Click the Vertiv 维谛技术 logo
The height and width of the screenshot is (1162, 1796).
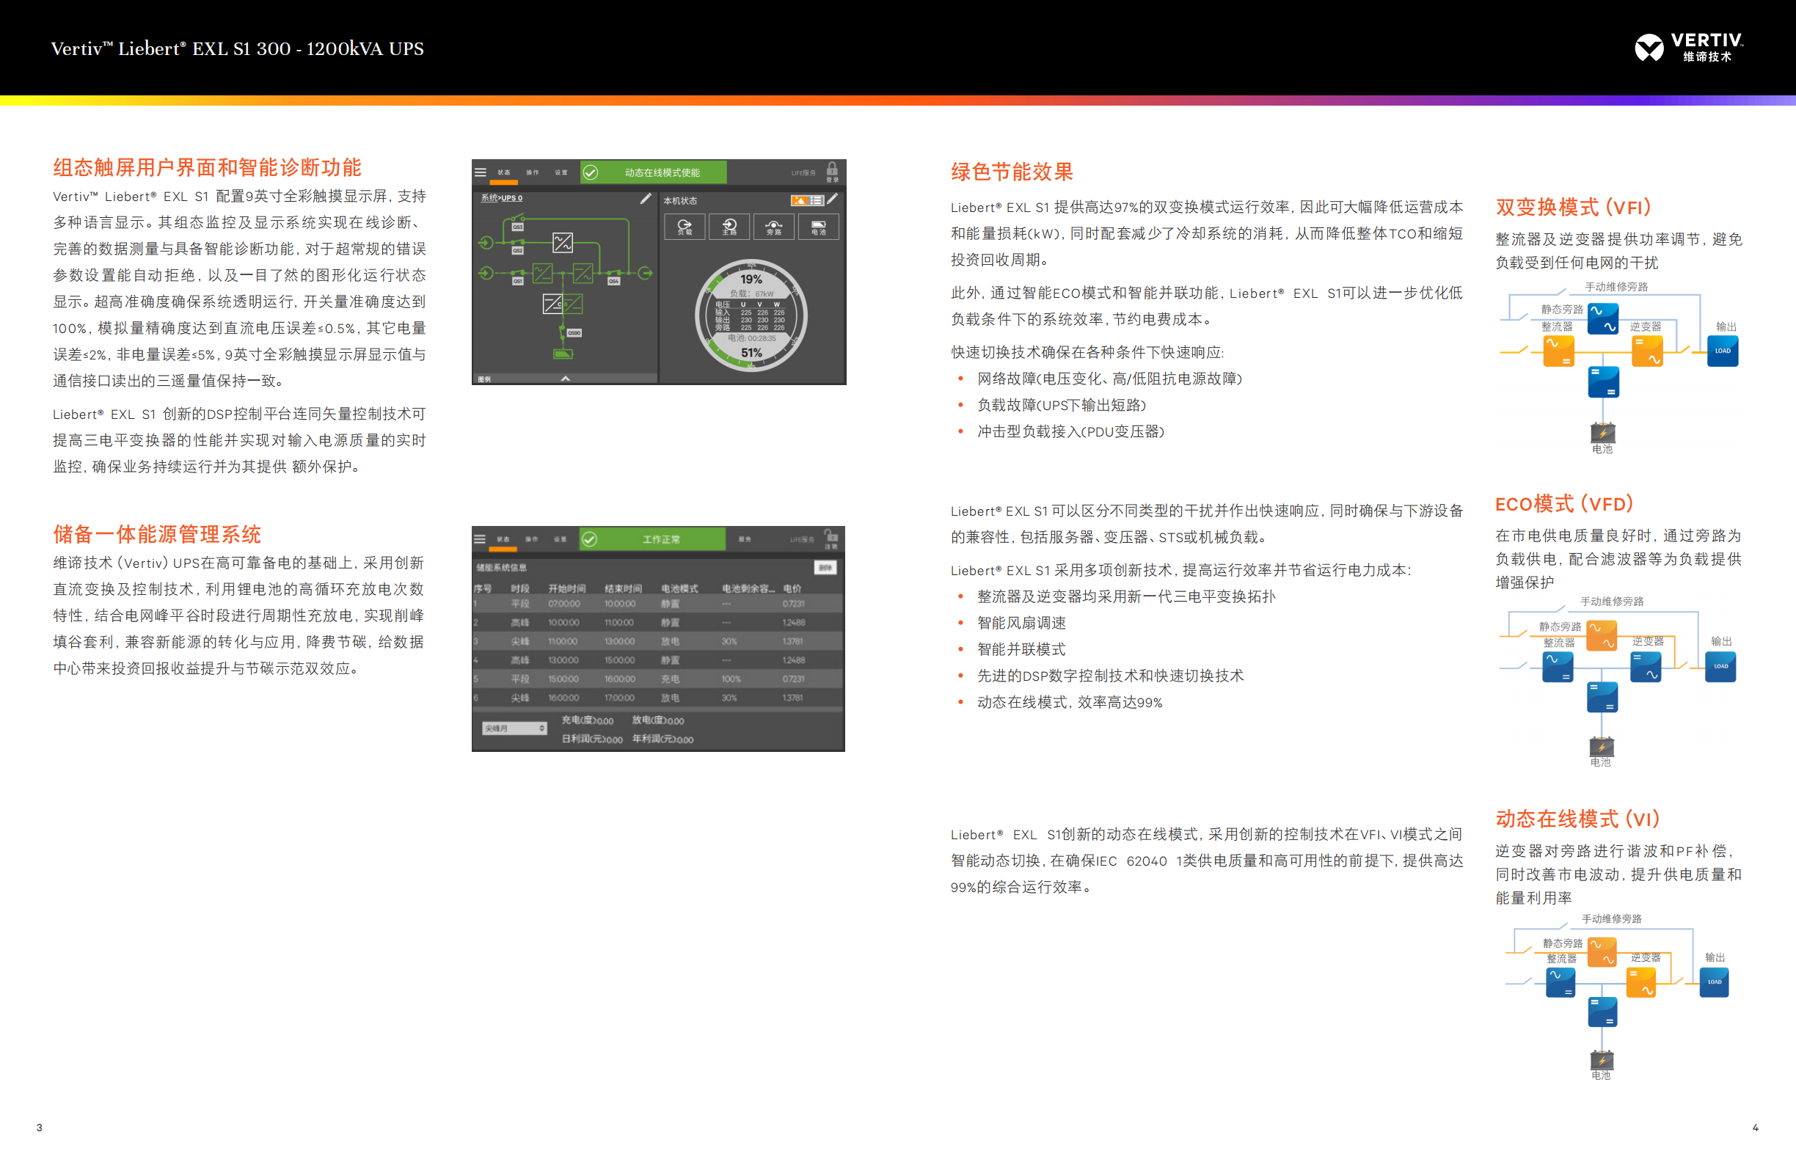pyautogui.click(x=1690, y=48)
